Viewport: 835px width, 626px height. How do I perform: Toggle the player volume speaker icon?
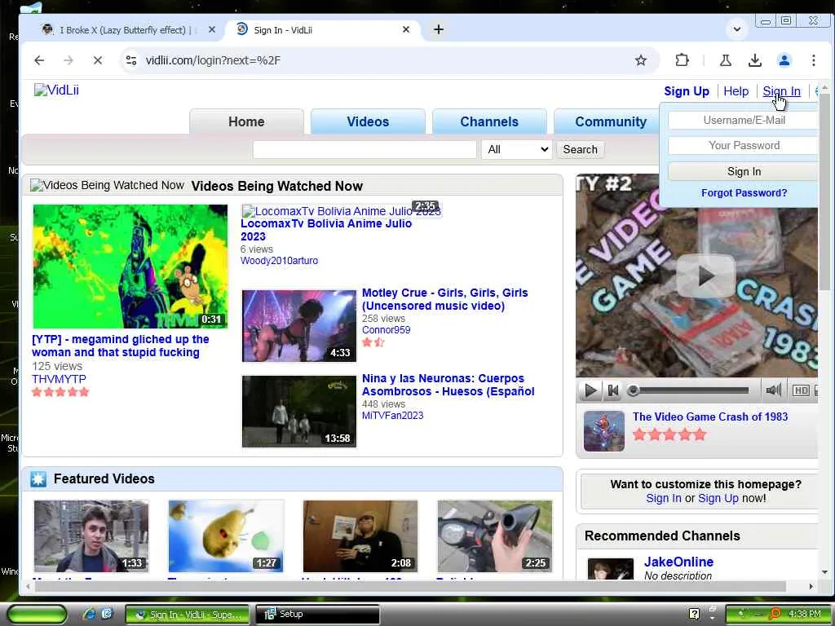click(x=773, y=390)
